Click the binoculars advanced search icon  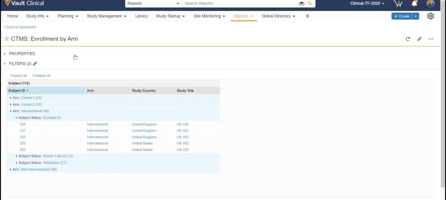pyautogui.click(x=301, y=3)
